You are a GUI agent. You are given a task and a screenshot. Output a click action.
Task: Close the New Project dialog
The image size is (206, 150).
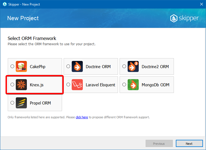(202, 4)
